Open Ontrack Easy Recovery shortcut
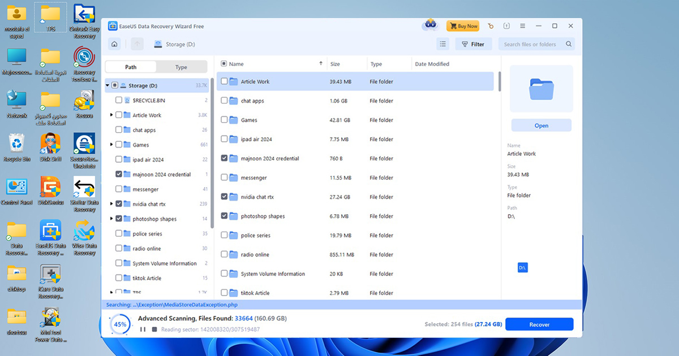Screen dimensions: 679x356 [x=84, y=22]
